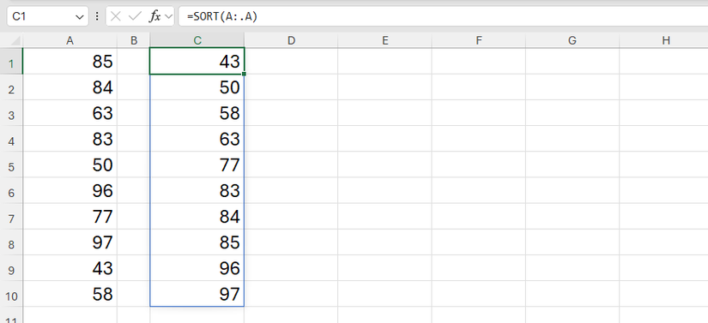Click cell C7 containing 84
Image resolution: width=708 pixels, height=323 pixels.
pos(197,217)
